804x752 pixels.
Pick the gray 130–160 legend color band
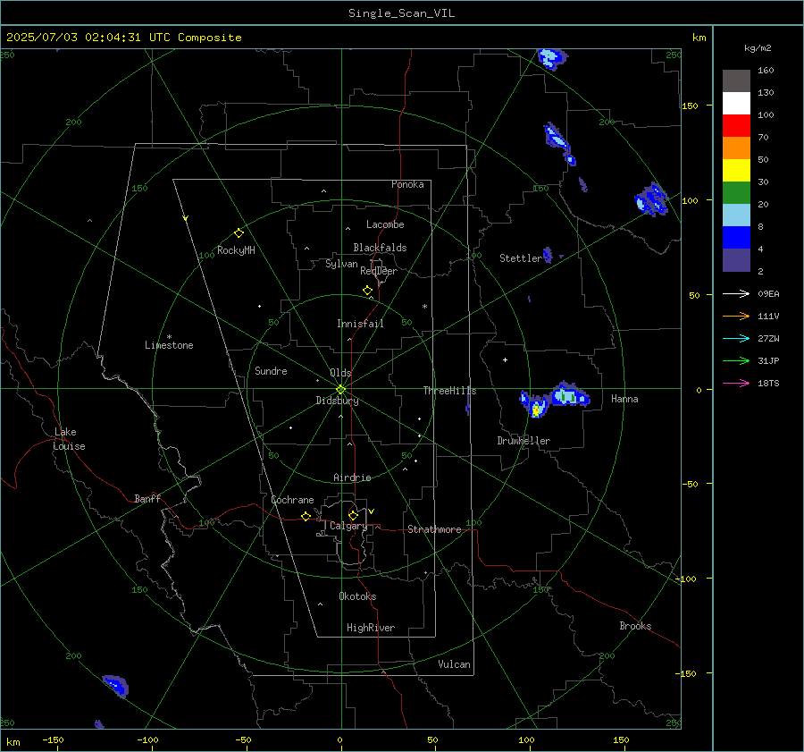[x=736, y=81]
